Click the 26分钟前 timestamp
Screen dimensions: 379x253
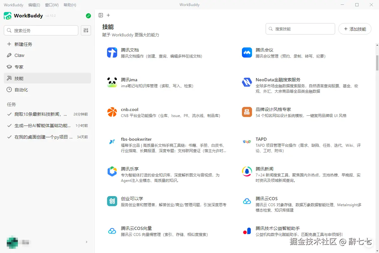pyautogui.click(x=81, y=114)
